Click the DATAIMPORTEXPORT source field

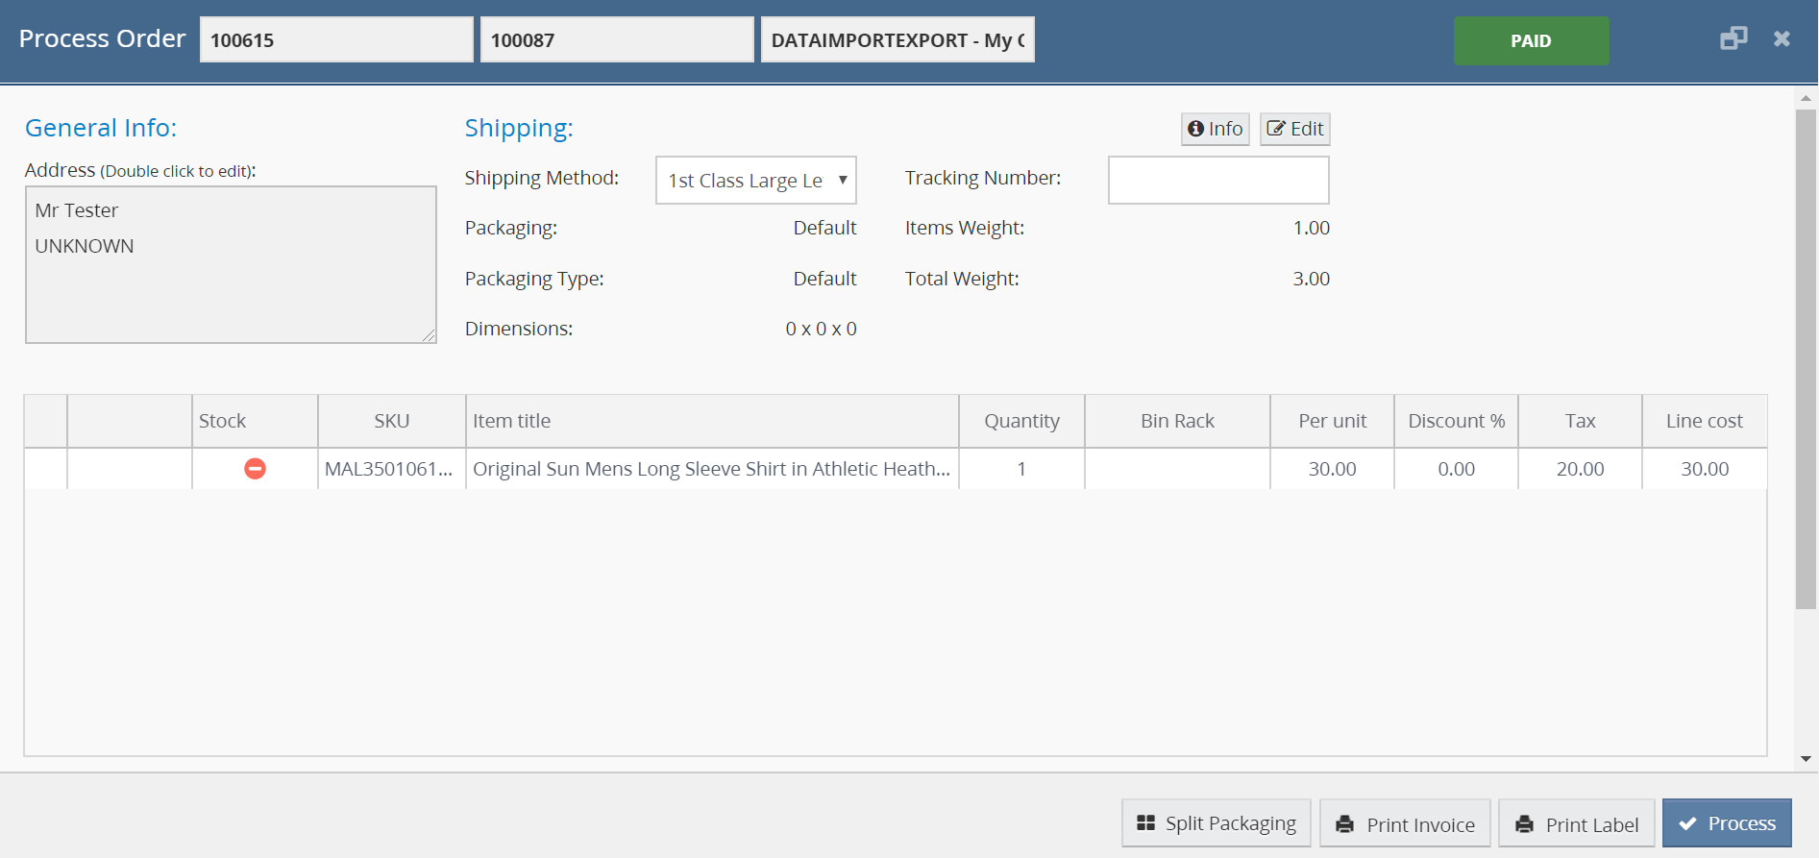tap(897, 40)
